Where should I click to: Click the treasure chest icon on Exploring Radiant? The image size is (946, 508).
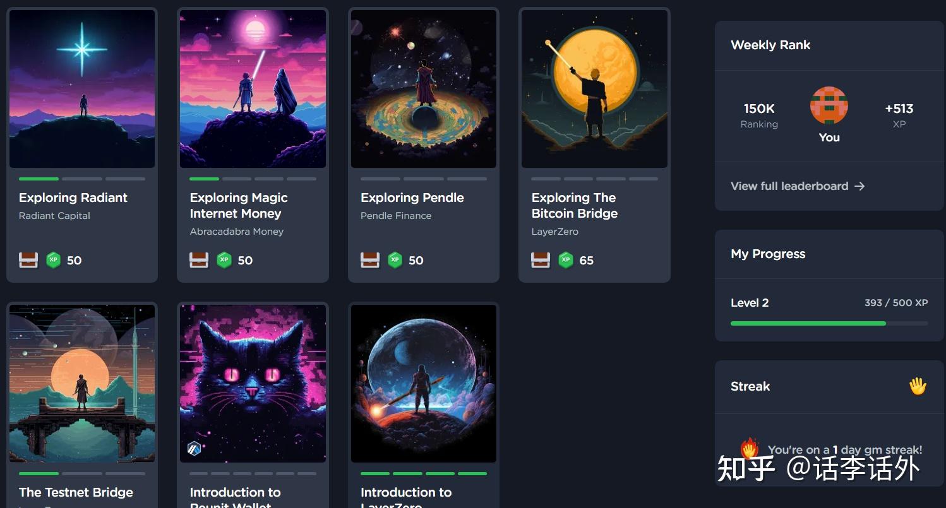tap(28, 260)
